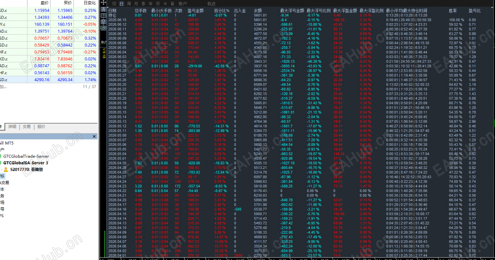Select Market Watch row with bid 0.56143
Viewport: 495px width, 260px height.
(49, 73)
